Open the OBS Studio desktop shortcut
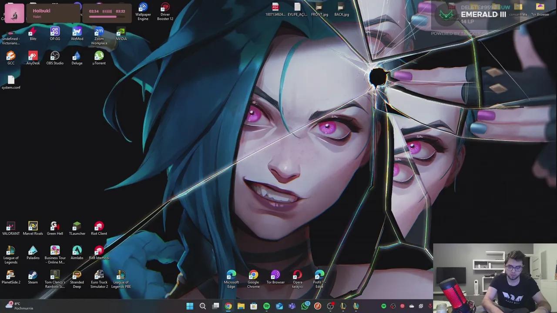Image resolution: width=557 pixels, height=313 pixels. point(55,58)
